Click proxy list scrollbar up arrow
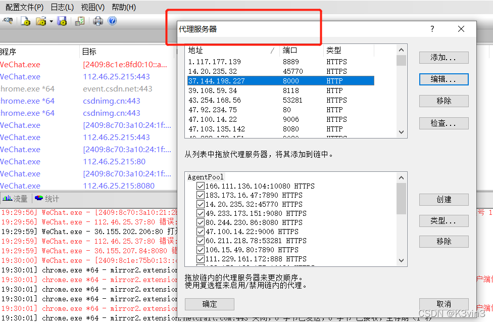 pos(401,50)
